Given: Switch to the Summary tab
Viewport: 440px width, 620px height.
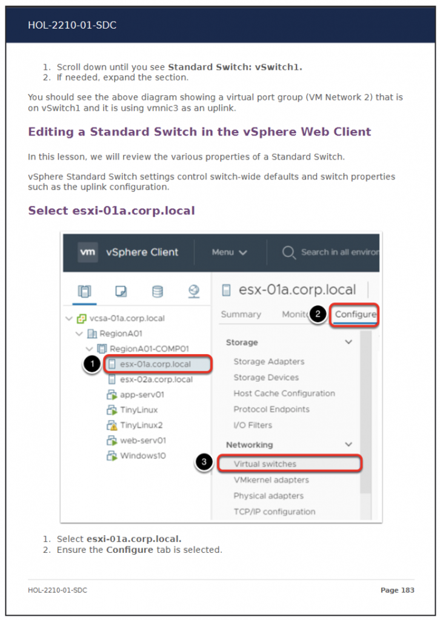Looking at the screenshot, I should pyautogui.click(x=241, y=314).
